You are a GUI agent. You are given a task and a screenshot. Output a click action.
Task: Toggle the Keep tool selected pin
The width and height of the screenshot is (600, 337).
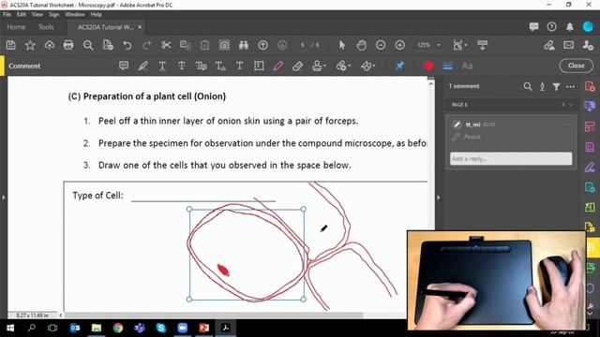[400, 66]
